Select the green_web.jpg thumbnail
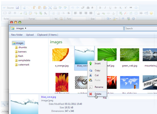This screenshot has width=157, height=114. [x=130, y=55]
